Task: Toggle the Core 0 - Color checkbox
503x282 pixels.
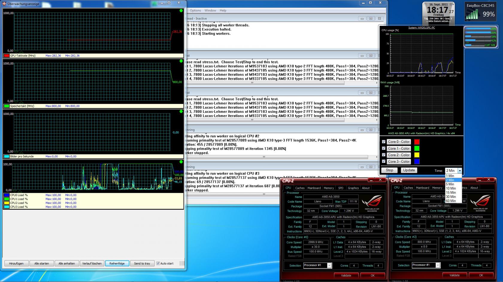Action: [x=384, y=142]
